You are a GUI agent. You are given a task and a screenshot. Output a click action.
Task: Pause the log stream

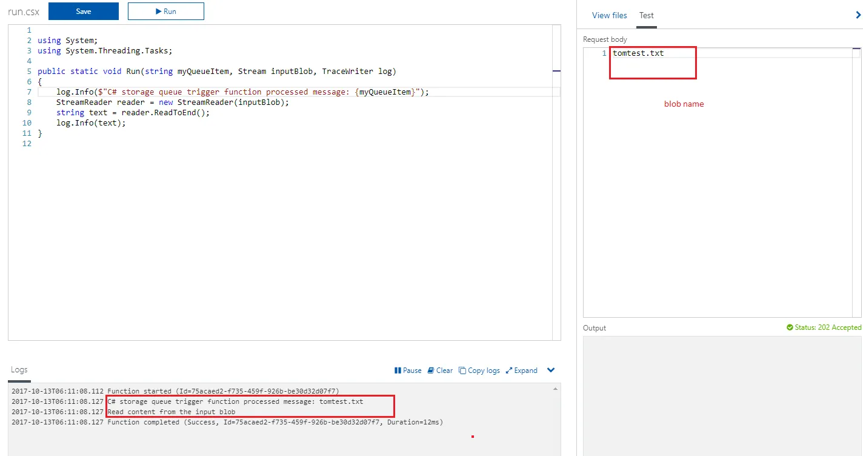[x=408, y=370]
